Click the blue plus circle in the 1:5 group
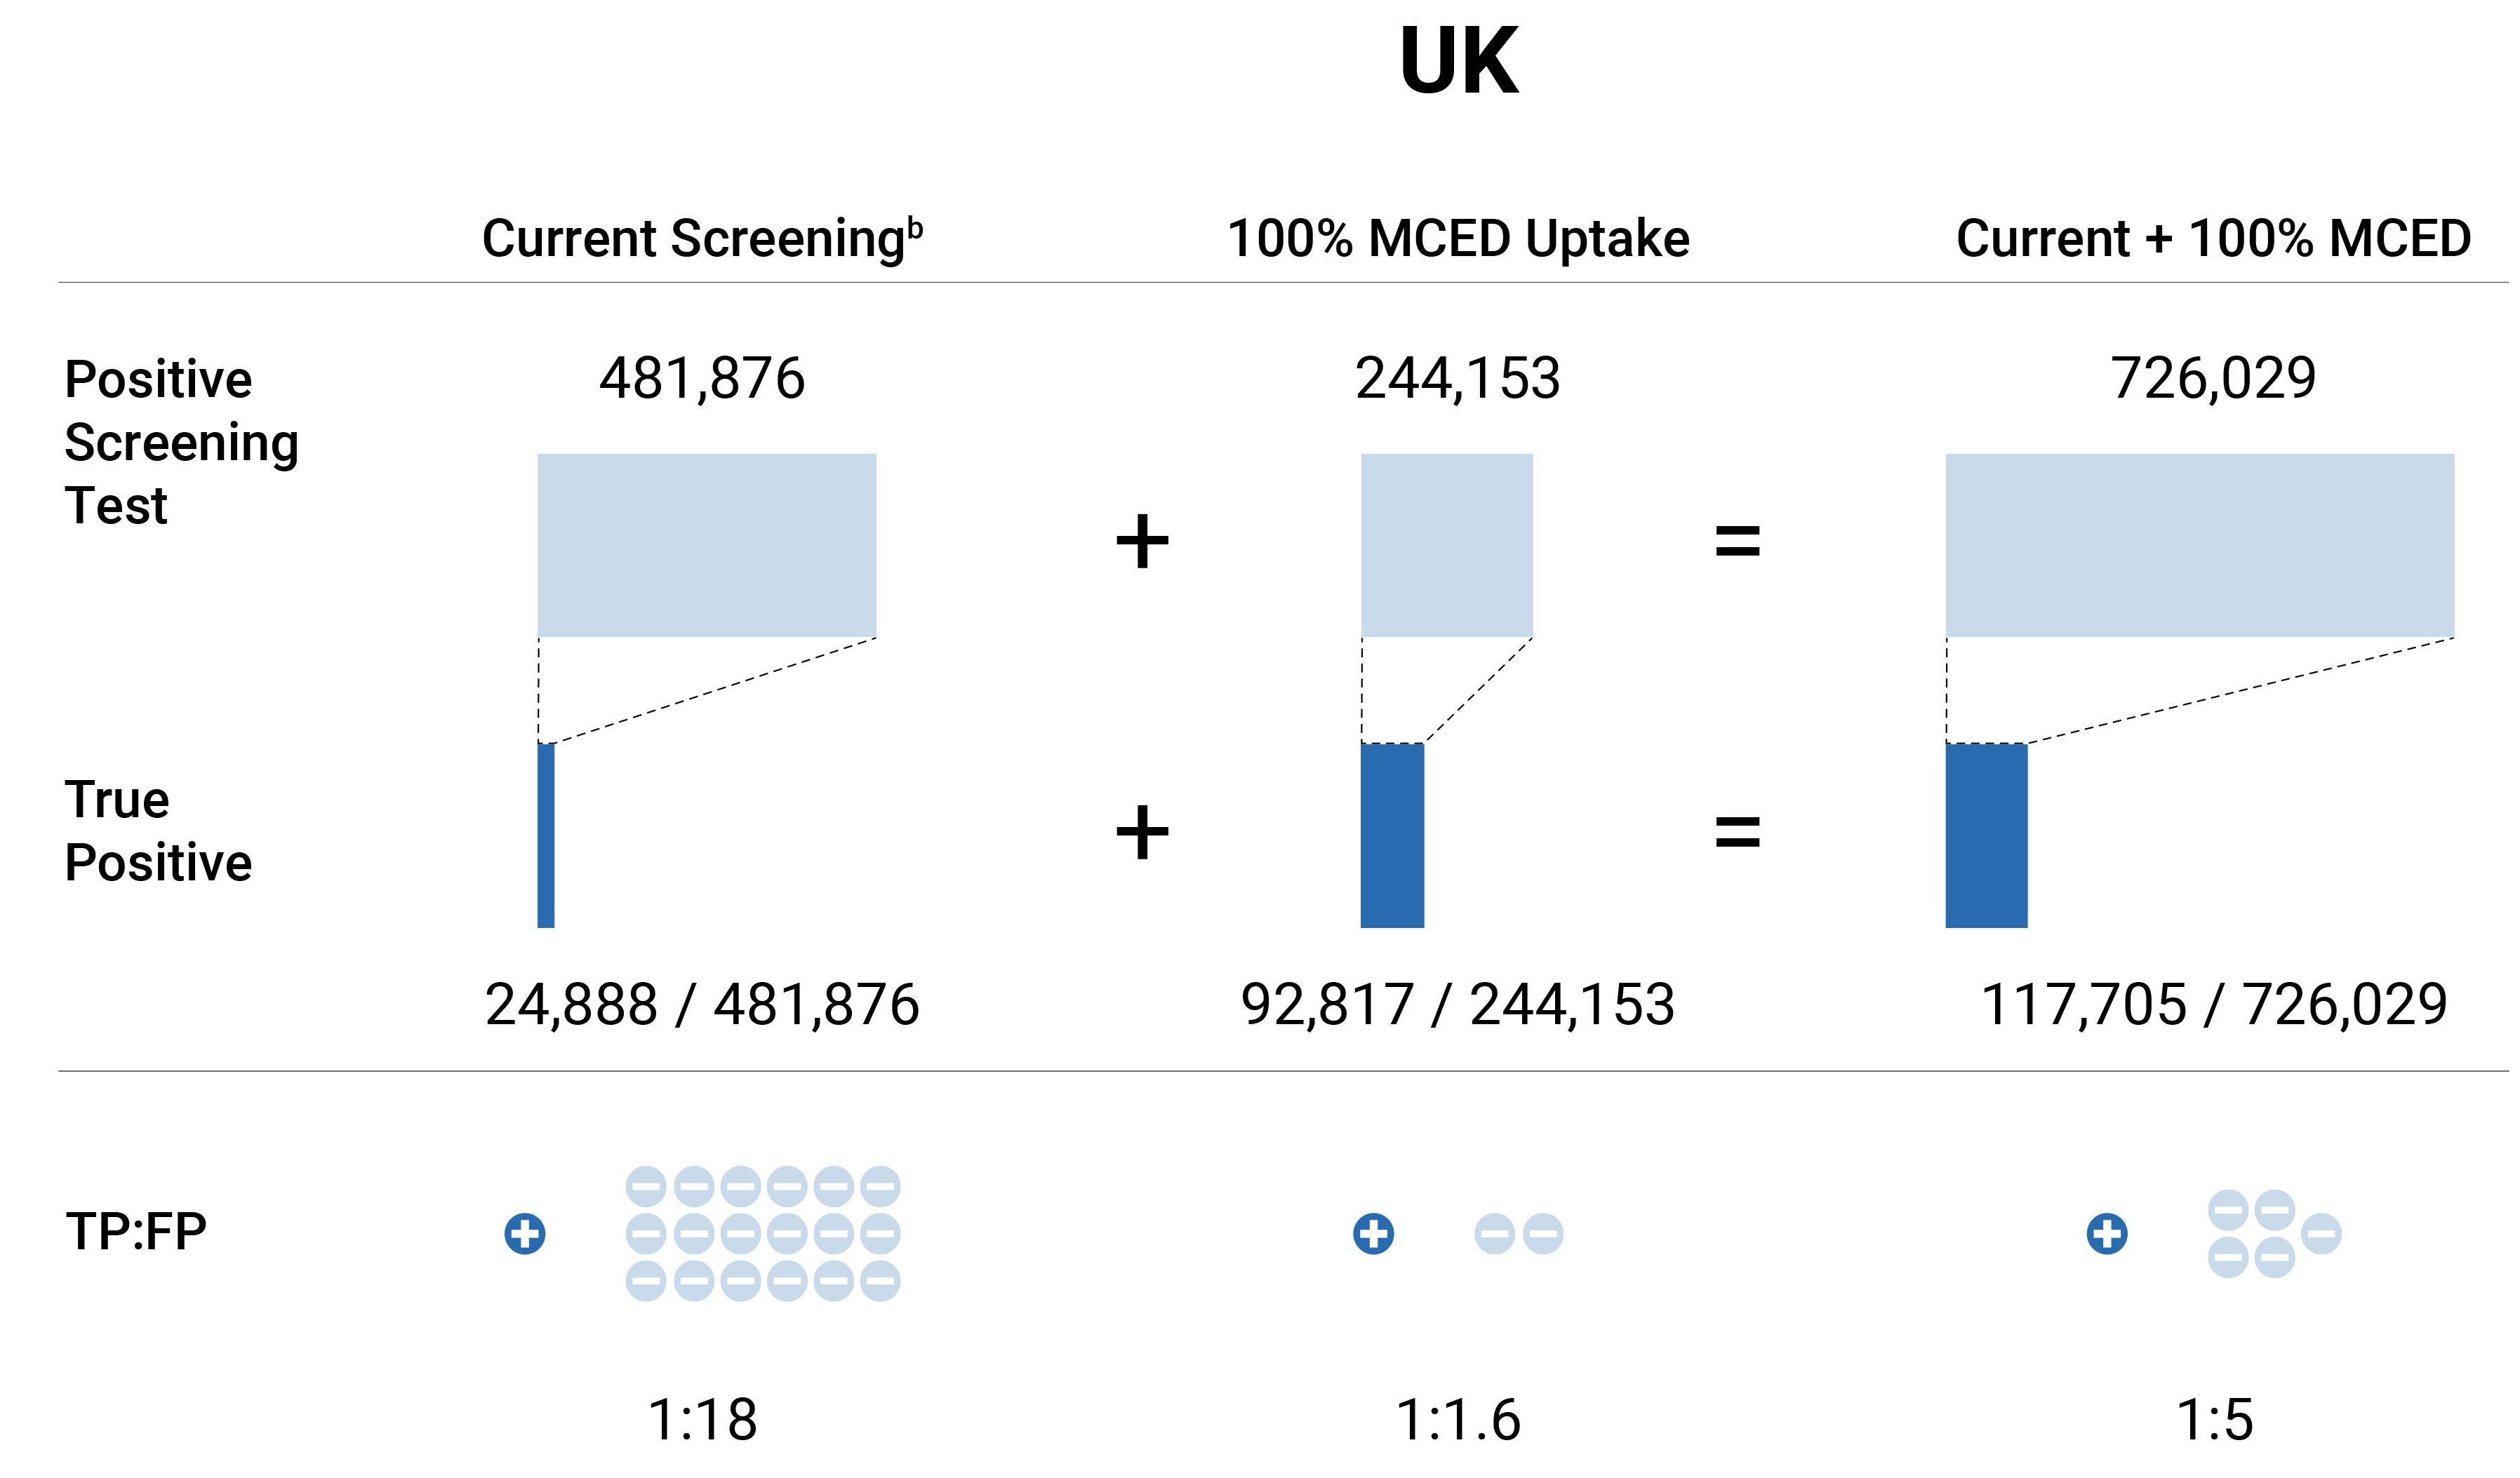 tap(2107, 1233)
